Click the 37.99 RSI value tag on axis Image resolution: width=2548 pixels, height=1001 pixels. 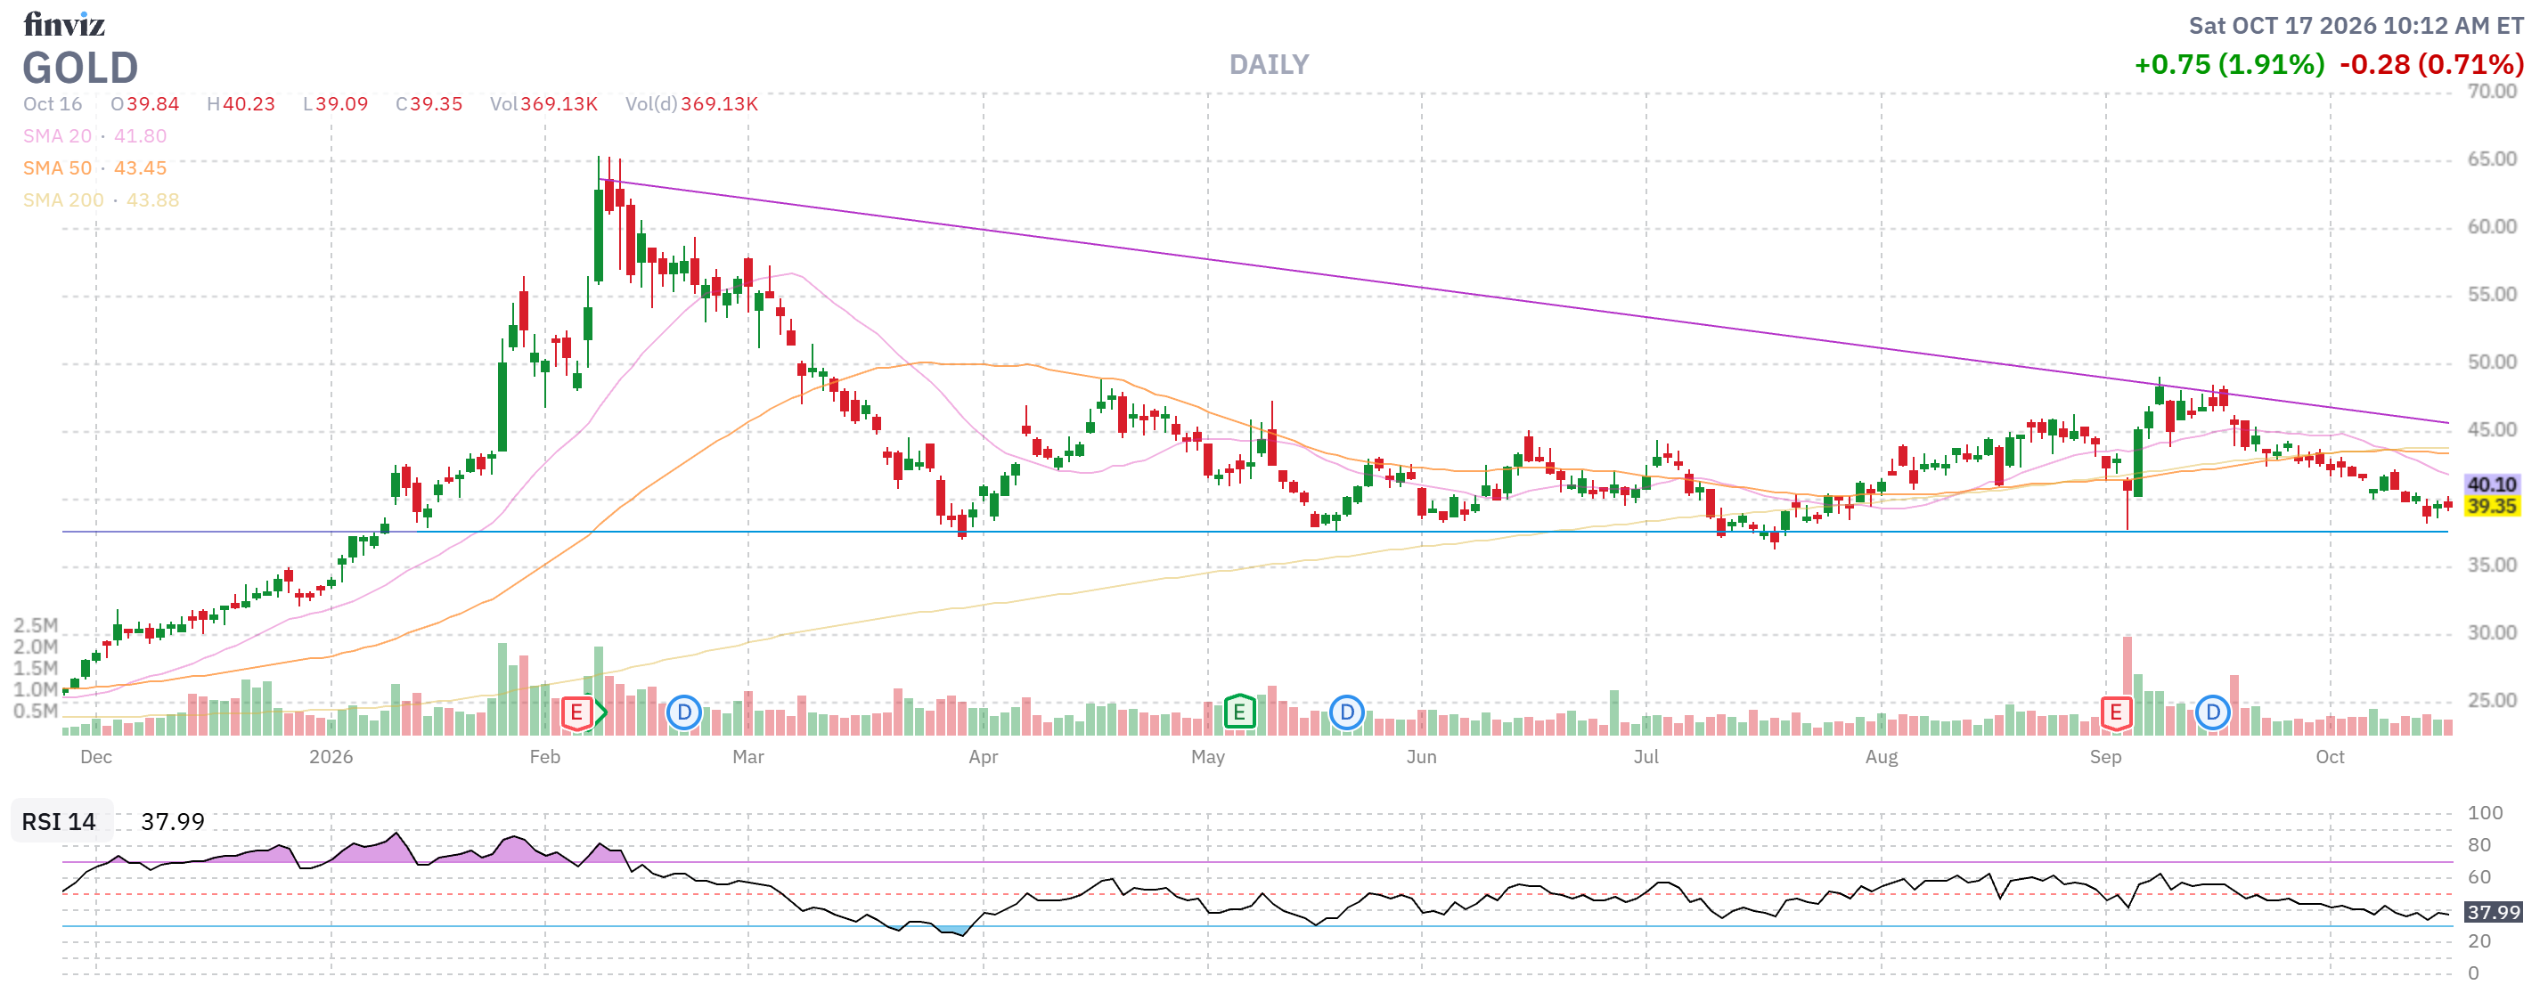click(2493, 912)
